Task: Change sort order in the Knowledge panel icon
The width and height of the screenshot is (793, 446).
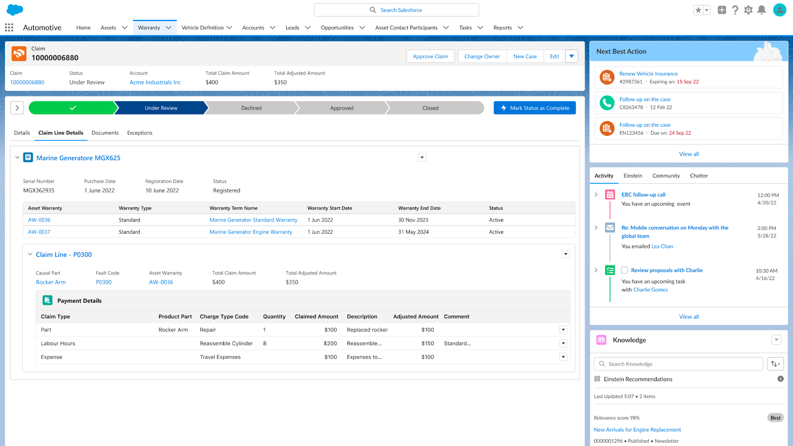Action: pyautogui.click(x=776, y=363)
